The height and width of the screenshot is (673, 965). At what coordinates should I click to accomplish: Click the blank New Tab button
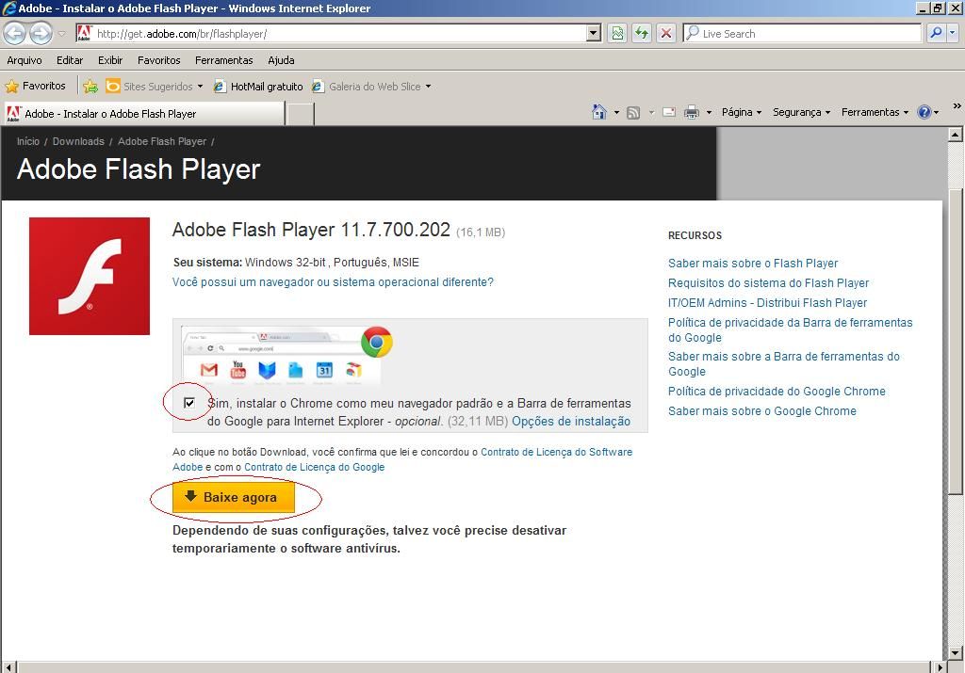(x=301, y=114)
